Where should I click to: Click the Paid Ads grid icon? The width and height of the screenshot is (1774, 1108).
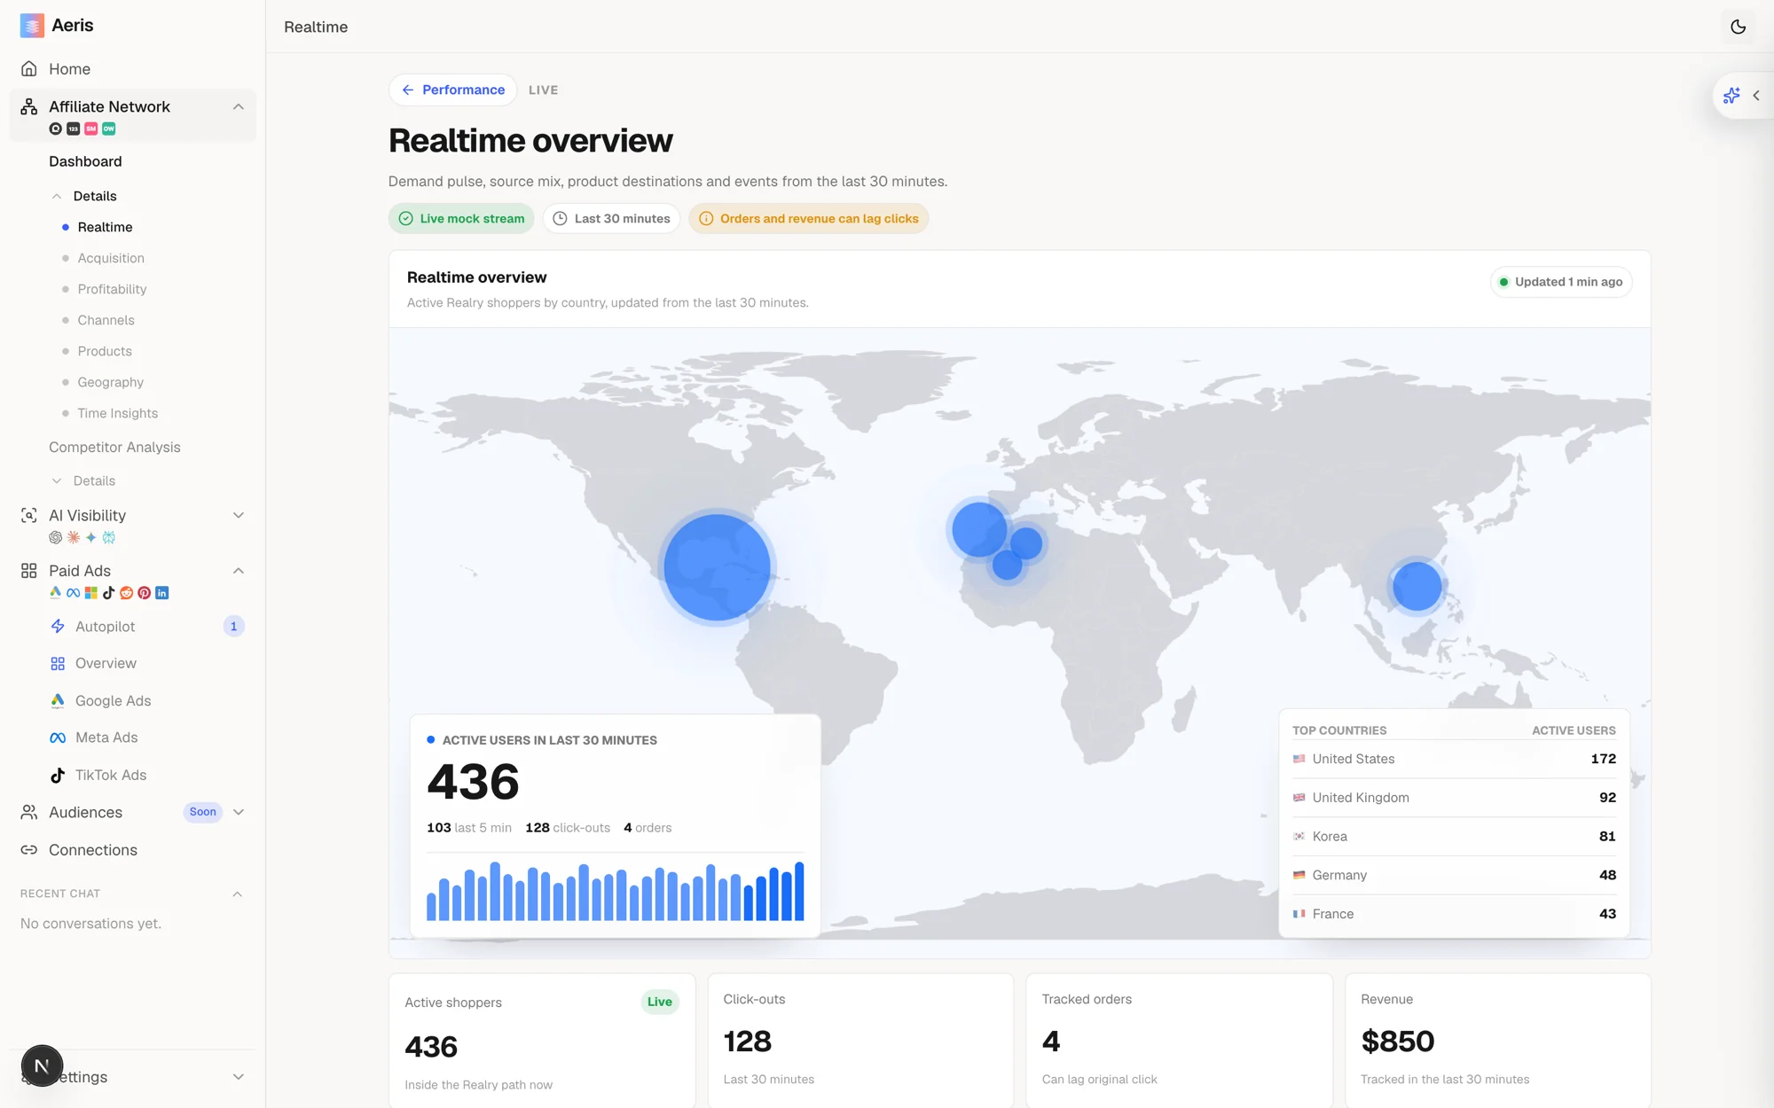[x=29, y=571]
